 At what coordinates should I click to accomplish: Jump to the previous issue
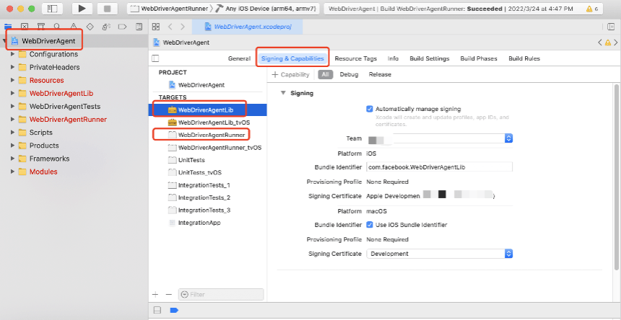(x=600, y=43)
